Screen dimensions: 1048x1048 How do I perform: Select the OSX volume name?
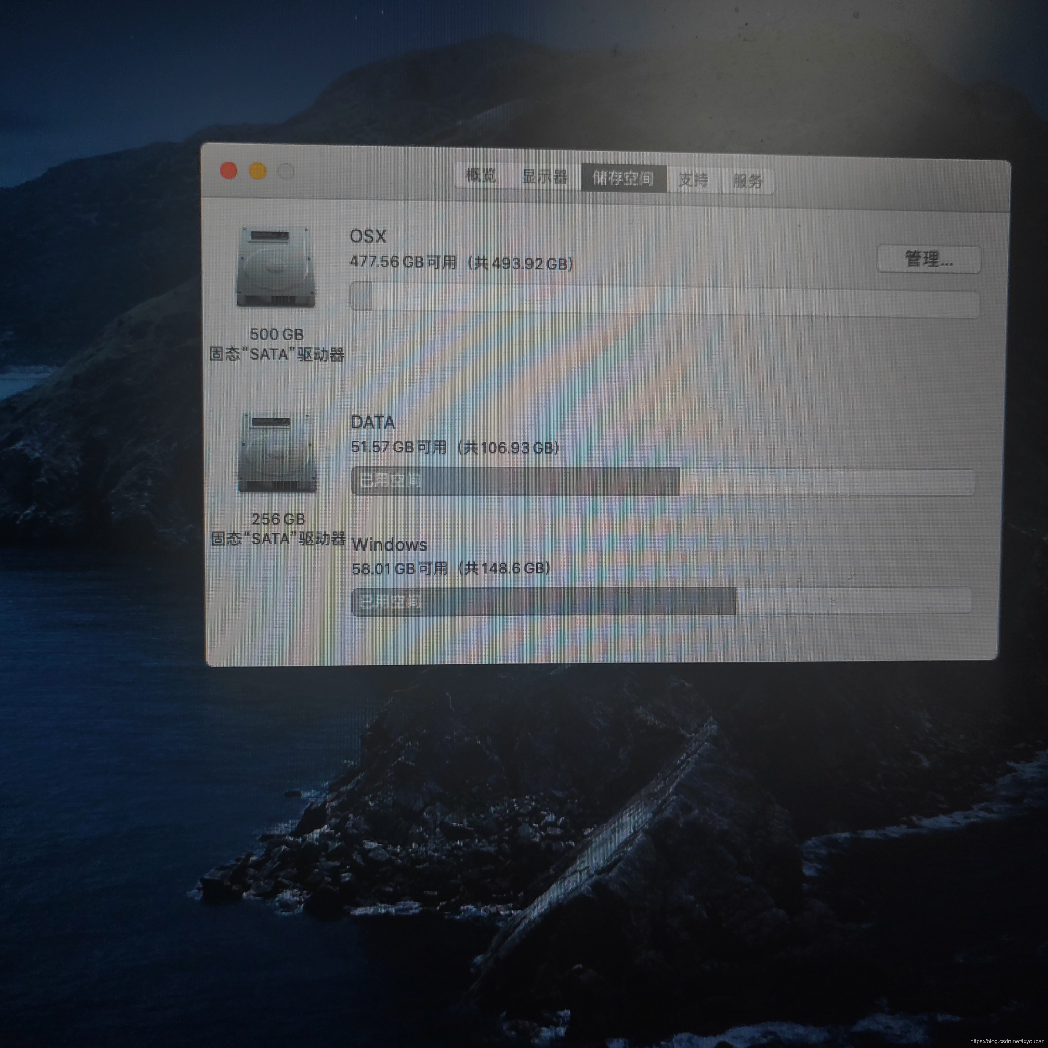click(x=368, y=236)
